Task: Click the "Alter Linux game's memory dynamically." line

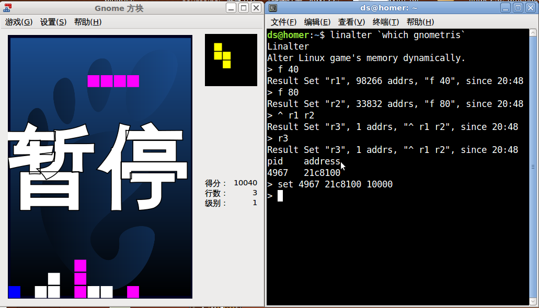Action: 366,58
